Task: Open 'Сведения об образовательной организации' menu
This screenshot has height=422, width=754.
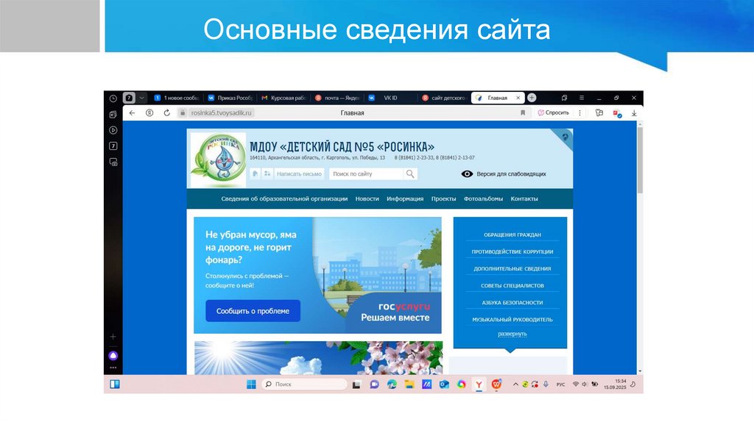Action: (x=284, y=199)
